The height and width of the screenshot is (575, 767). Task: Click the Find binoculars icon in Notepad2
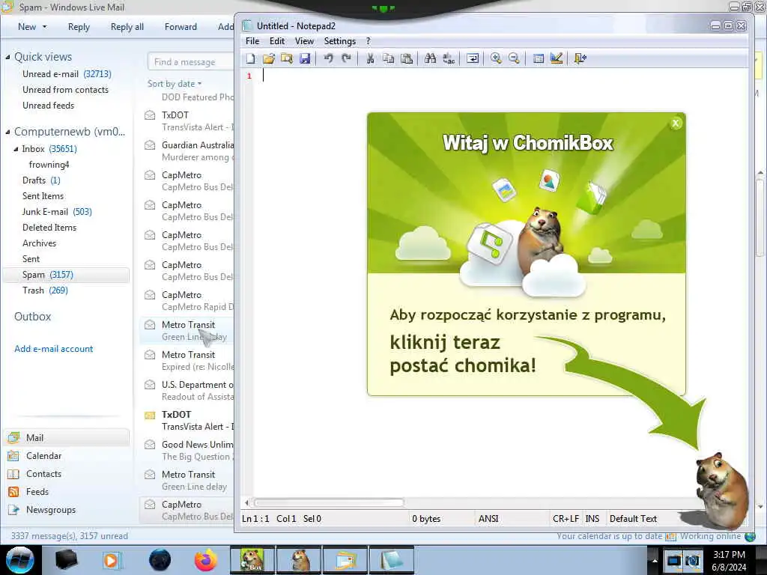(430, 58)
